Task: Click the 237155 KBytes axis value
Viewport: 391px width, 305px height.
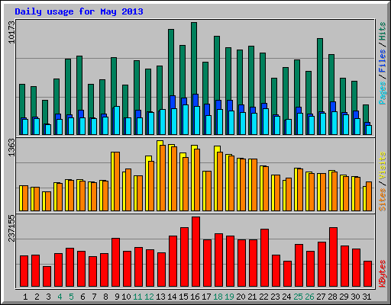Action: tap(11, 228)
